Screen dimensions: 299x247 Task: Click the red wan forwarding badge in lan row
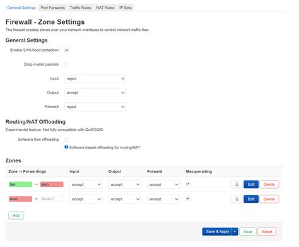coord(52,184)
